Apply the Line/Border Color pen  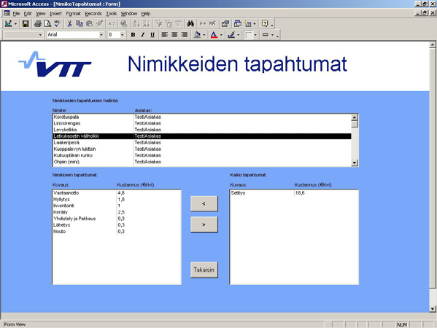tap(231, 35)
